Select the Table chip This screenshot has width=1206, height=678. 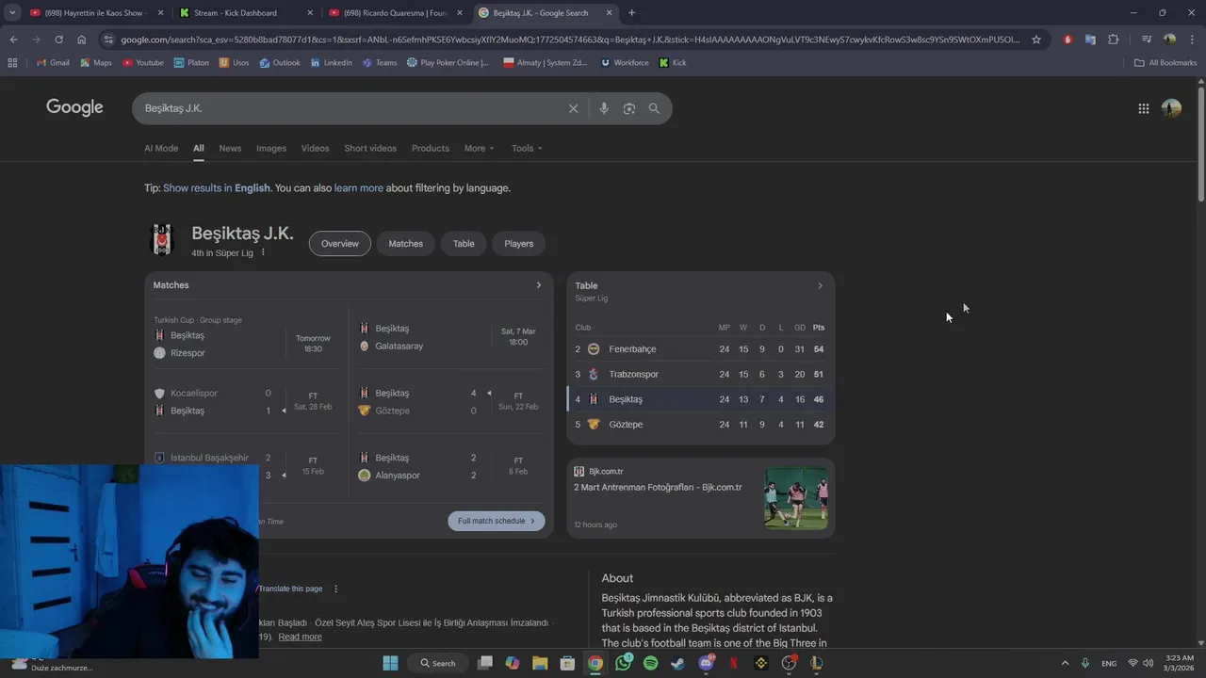pyautogui.click(x=464, y=243)
